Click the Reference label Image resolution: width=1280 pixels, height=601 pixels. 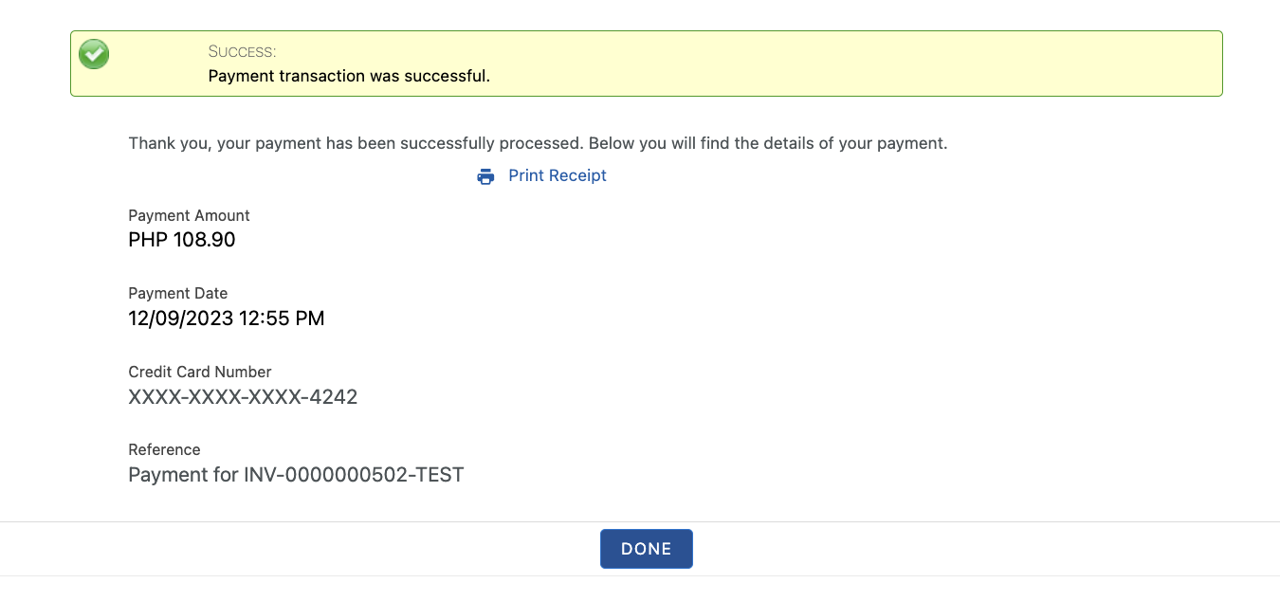(x=164, y=449)
